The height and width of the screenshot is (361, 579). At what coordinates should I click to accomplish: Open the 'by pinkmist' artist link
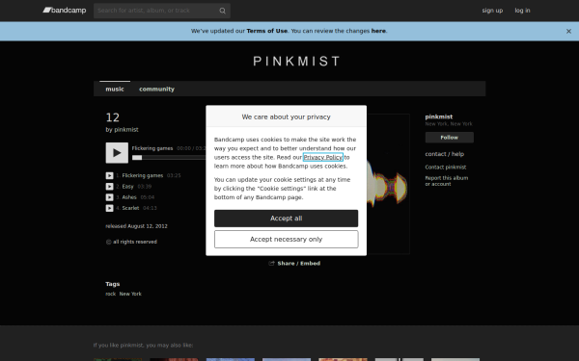point(125,130)
